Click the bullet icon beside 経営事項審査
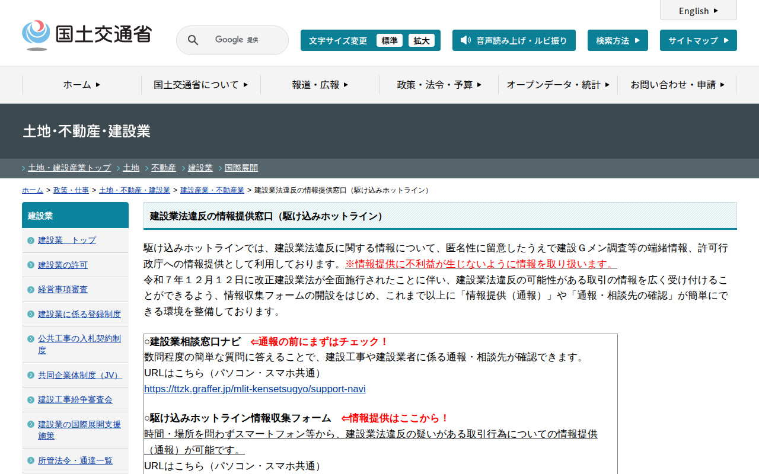 click(x=31, y=290)
